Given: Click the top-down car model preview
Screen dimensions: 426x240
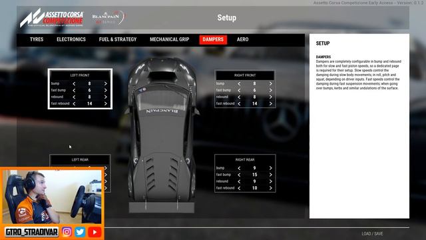Looking at the screenshot, I should pyautogui.click(x=162, y=135).
